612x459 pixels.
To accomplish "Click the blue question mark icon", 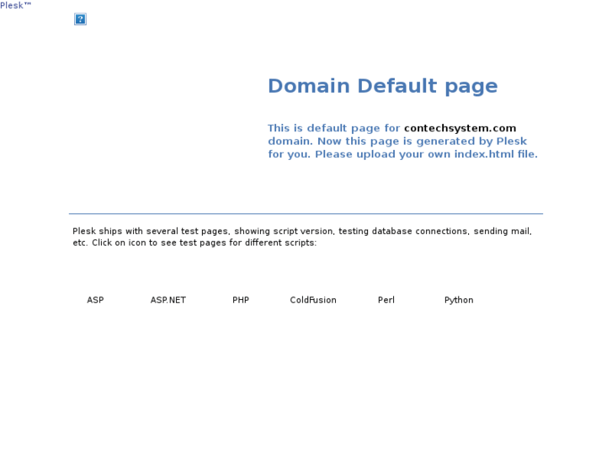I will click(x=81, y=19).
